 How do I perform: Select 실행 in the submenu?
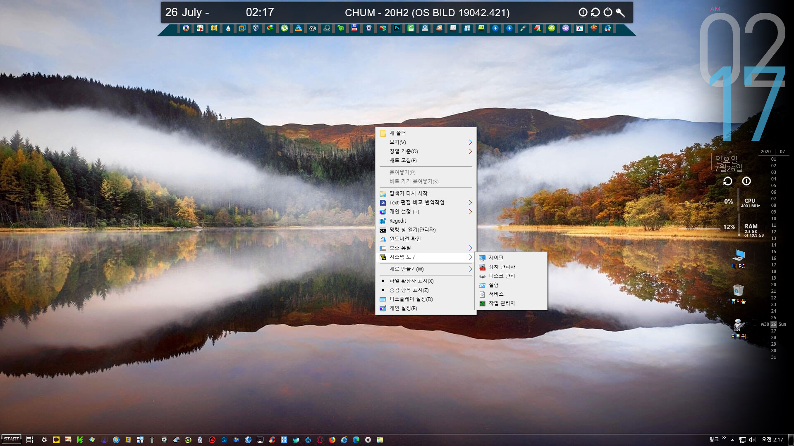[x=511, y=285]
